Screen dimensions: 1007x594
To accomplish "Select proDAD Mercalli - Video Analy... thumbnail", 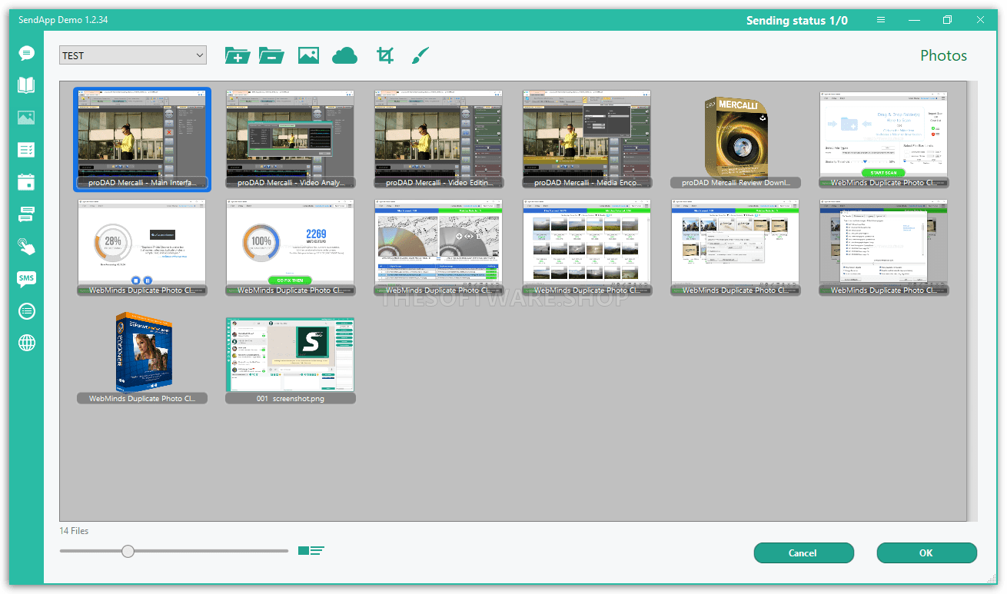I will click(x=291, y=140).
